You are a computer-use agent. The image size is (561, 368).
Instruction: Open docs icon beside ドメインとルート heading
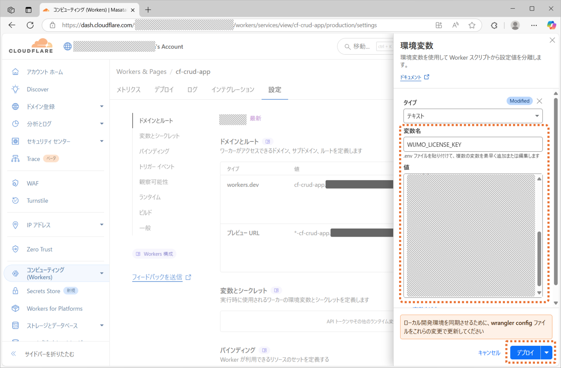[x=268, y=142]
